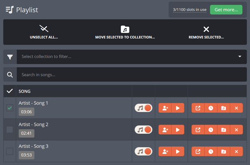Viewport: 250px width, 165px height.
Task: Open the Select collection to filter dropdown
Action: point(131,57)
